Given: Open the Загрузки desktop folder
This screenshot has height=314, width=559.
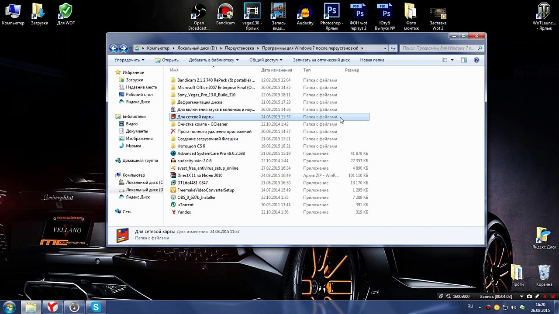Looking at the screenshot, I should (39, 14).
